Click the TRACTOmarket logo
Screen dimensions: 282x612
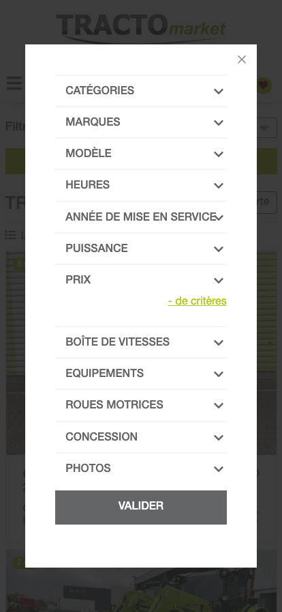pyautogui.click(x=140, y=28)
